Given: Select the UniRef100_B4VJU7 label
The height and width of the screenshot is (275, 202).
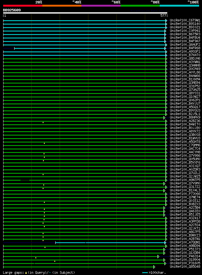Looking at the screenshot, I should pyautogui.click(x=185, y=104).
